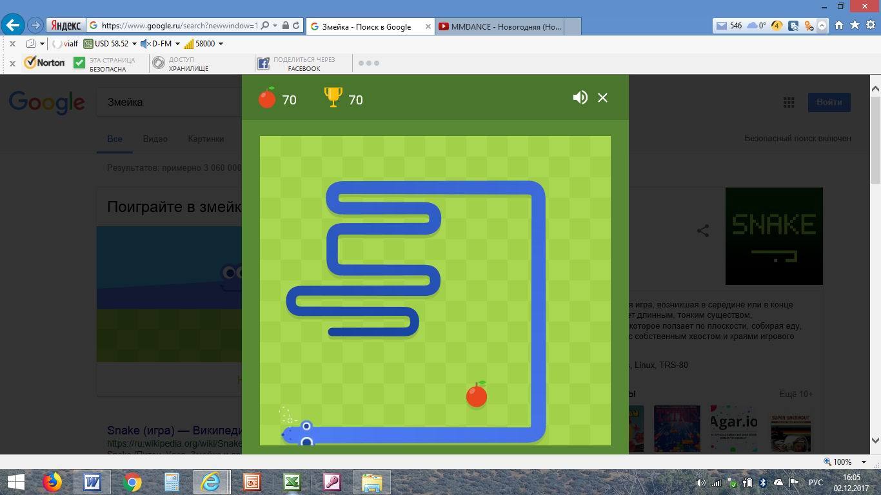The width and height of the screenshot is (881, 495).
Task: Select the Картинки search tab
Action: coord(206,139)
